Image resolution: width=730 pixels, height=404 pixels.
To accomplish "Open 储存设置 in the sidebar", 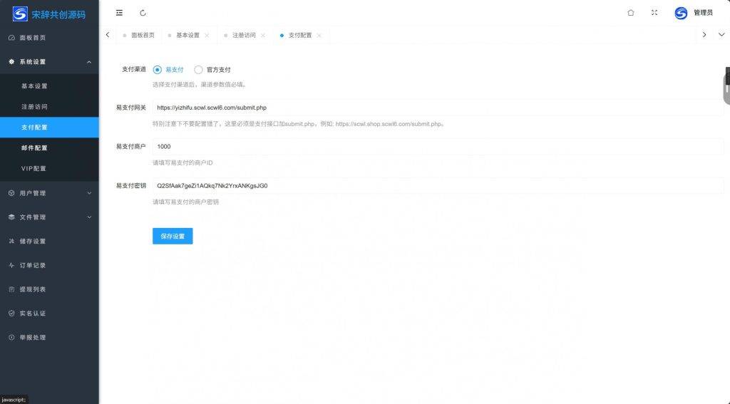I will 49,241.
